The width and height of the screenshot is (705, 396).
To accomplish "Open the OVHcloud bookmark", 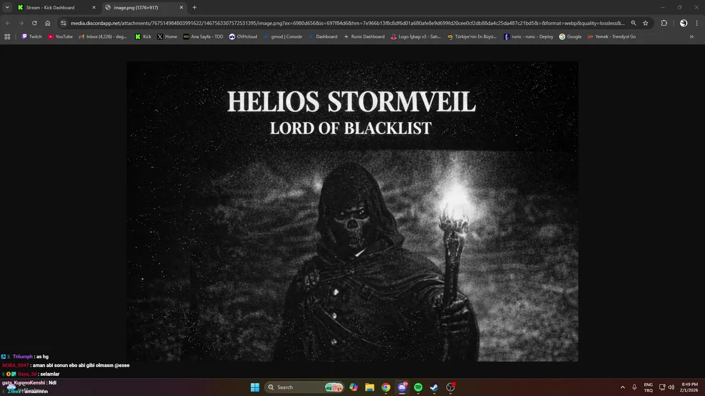I will (243, 37).
